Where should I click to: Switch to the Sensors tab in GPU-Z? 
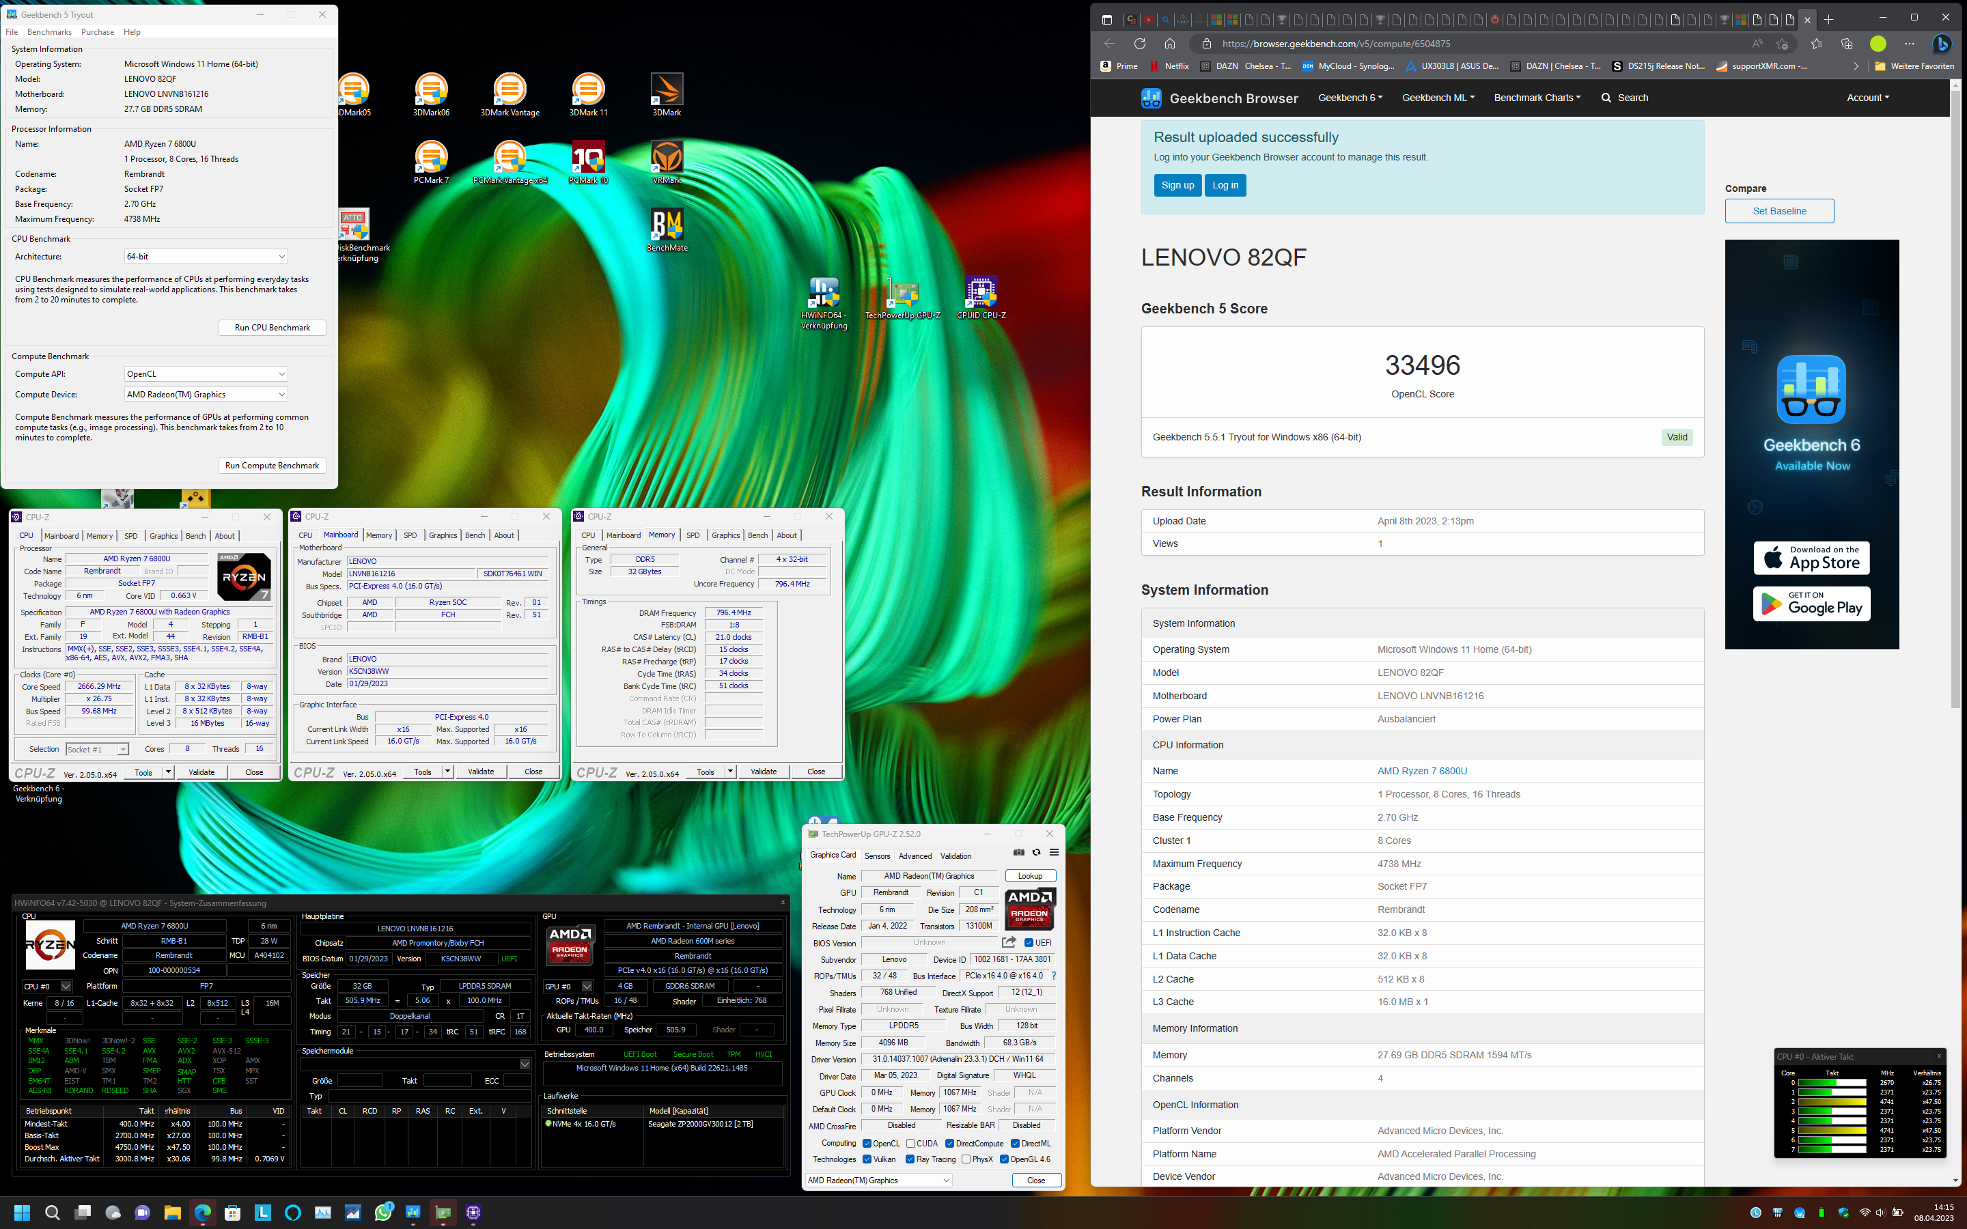pos(877,856)
